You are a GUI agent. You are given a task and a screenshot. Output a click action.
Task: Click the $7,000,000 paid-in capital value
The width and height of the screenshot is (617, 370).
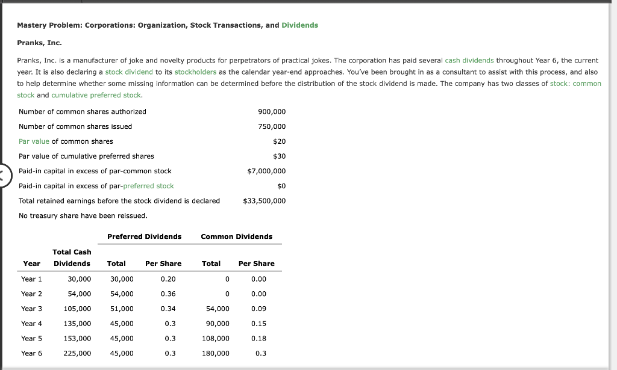pos(268,170)
